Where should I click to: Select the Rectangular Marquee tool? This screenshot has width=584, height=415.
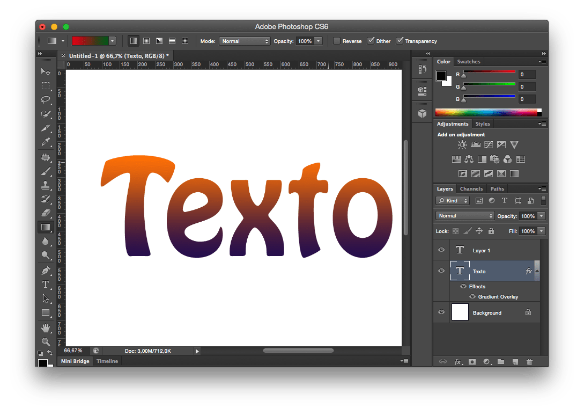(46, 86)
